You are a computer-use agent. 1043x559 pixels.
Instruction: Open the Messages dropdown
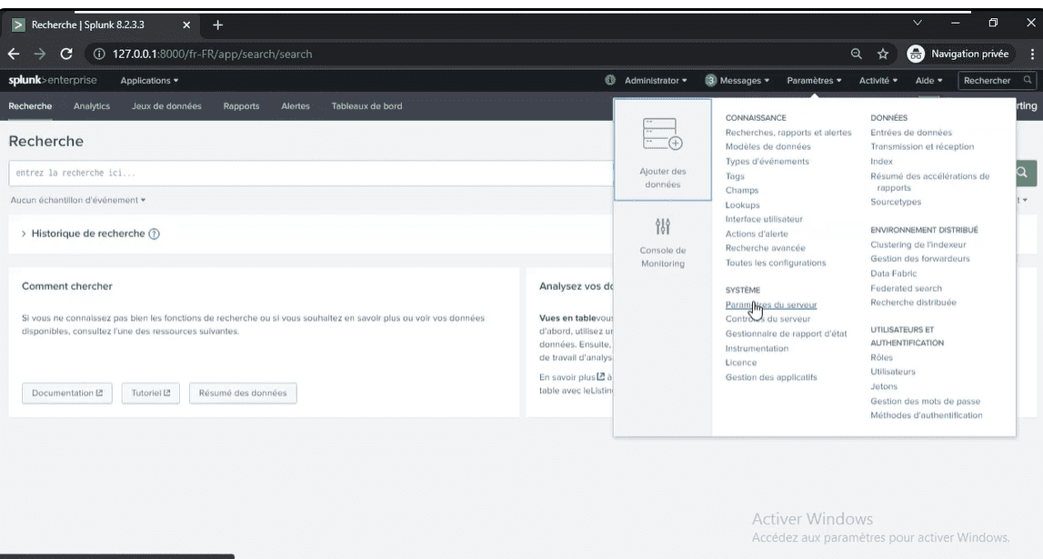tap(745, 80)
